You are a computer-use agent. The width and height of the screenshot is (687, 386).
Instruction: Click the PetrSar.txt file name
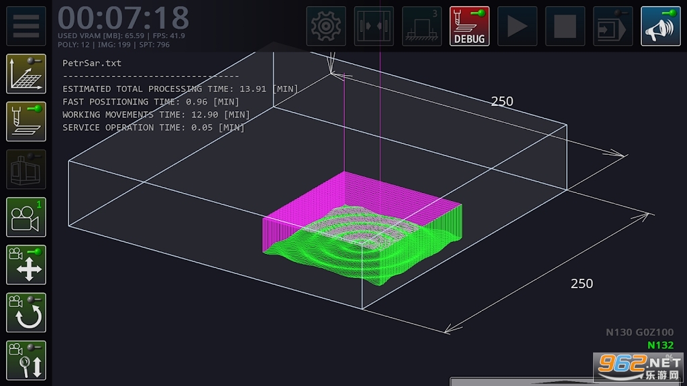pos(92,63)
